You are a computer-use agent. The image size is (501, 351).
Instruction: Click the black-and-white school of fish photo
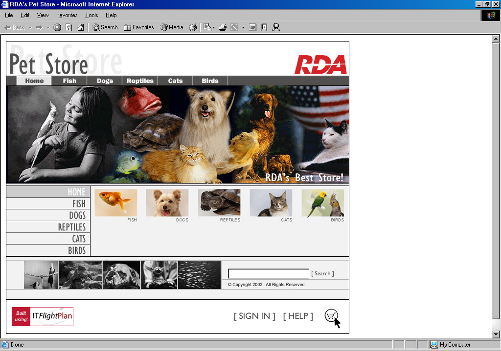pyautogui.click(x=200, y=275)
